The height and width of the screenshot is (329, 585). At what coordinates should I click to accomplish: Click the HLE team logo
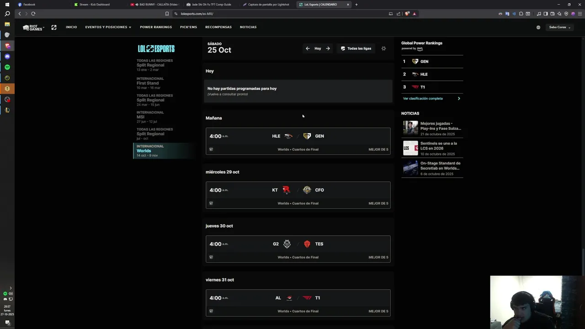tap(288, 136)
